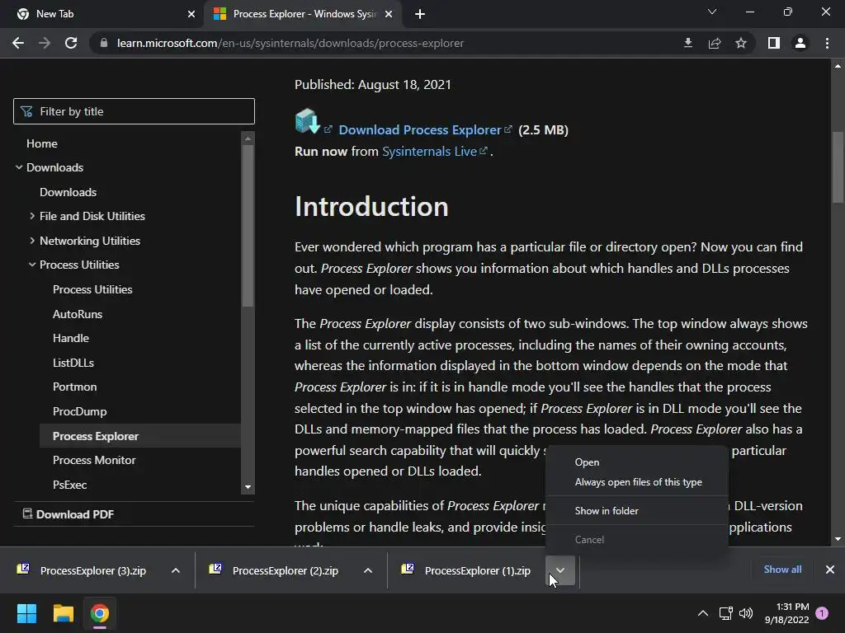Toggle the Chrome side panel icon
Viewport: 845px width, 633px height.
774,43
